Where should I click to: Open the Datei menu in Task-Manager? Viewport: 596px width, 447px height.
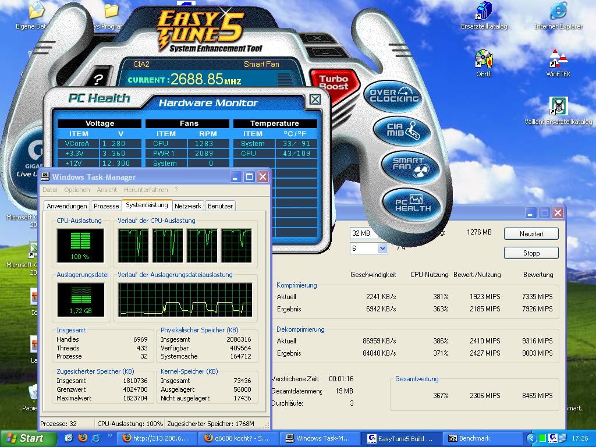50,190
